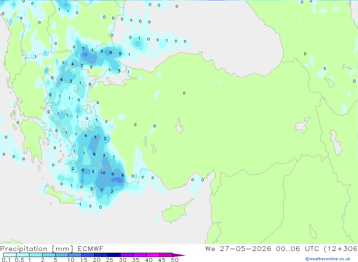
Task: Click the '00..06 UTC' time range text
Action: coord(297,248)
